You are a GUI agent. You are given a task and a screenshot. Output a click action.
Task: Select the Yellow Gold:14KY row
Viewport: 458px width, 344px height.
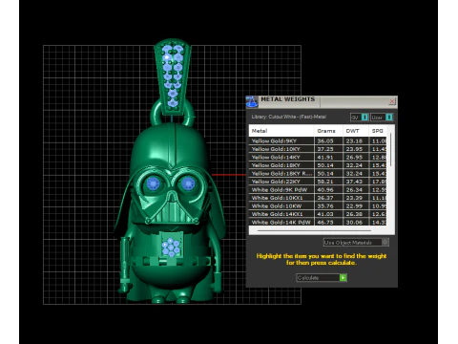point(318,157)
